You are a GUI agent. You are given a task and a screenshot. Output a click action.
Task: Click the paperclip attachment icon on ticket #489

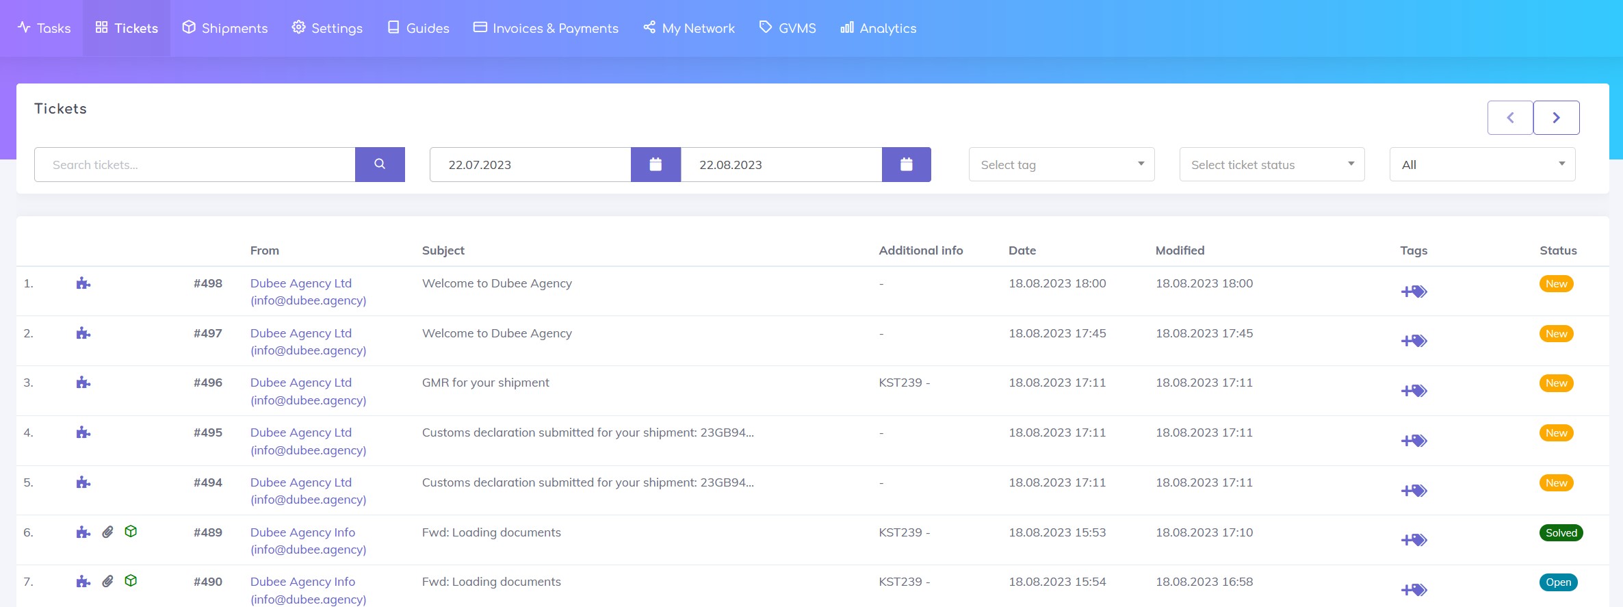pyautogui.click(x=107, y=532)
